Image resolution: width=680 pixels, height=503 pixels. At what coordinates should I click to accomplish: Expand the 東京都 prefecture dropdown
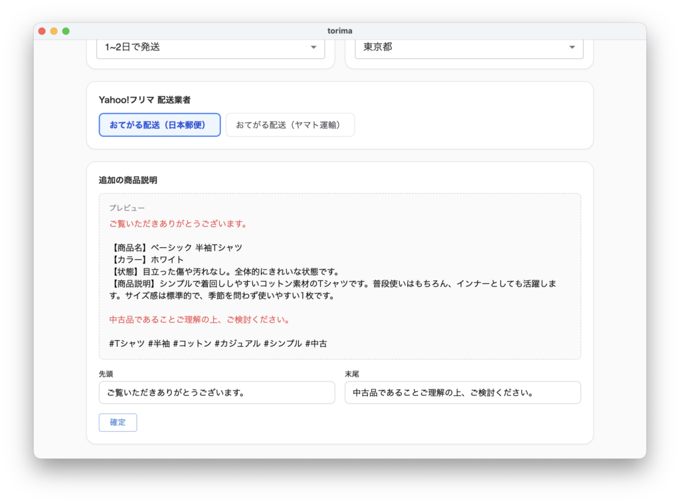(468, 47)
